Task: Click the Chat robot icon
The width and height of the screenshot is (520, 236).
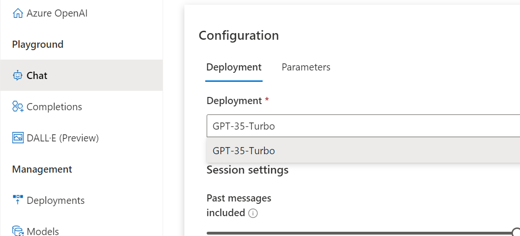Action: (18, 76)
